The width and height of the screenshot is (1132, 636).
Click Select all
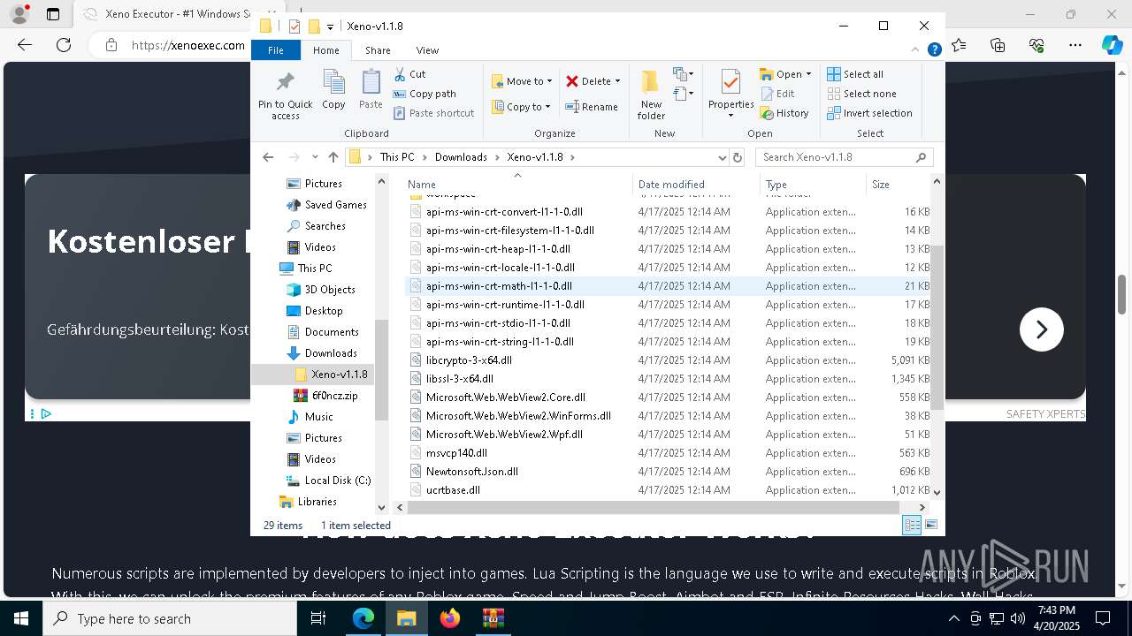coord(855,74)
